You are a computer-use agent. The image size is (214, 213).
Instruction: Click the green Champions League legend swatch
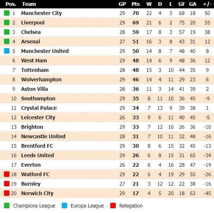coord(7,205)
